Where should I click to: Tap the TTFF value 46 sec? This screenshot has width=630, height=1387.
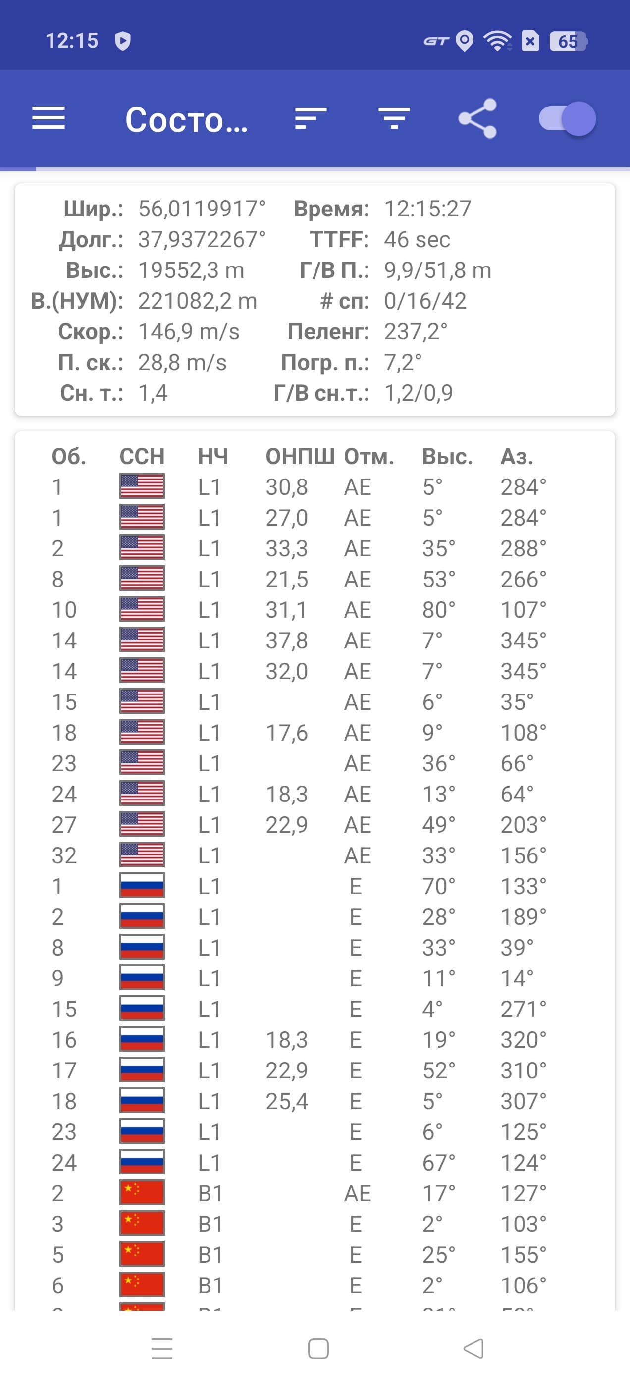pyautogui.click(x=417, y=240)
